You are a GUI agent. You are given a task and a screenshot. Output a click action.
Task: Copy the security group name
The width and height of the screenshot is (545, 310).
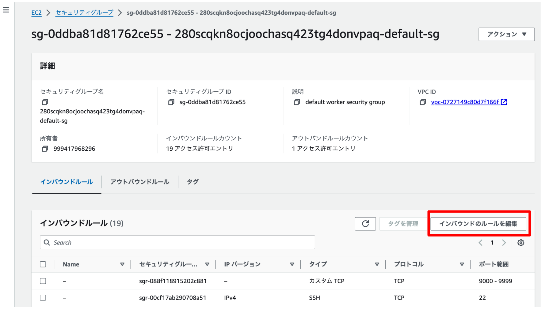tap(45, 102)
